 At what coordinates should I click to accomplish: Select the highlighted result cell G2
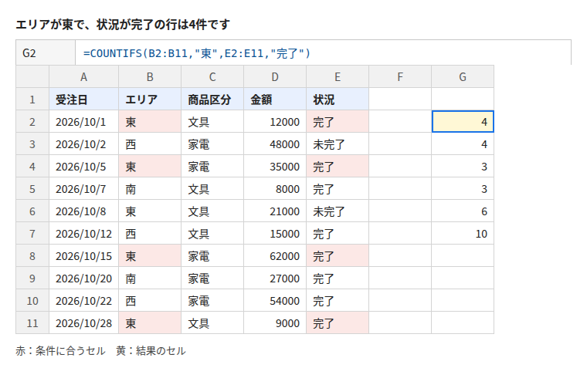coord(463,122)
